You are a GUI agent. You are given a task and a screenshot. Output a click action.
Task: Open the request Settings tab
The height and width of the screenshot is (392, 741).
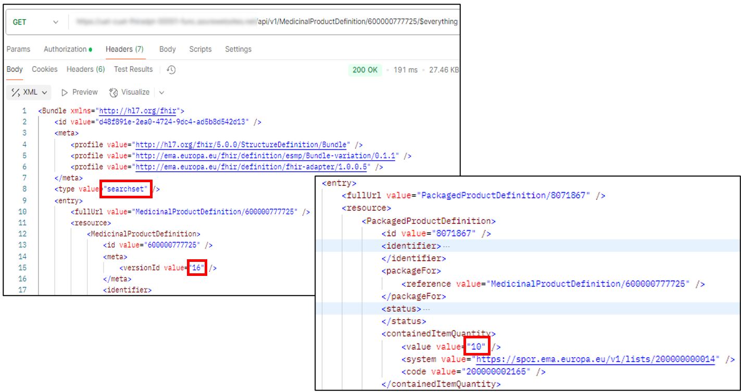[x=238, y=49]
